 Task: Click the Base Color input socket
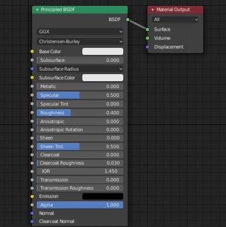(32, 51)
